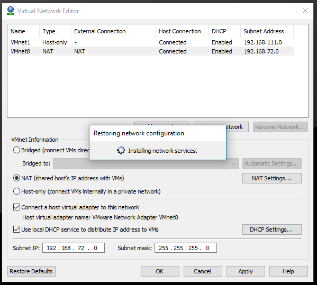This screenshot has width=317, height=285.
Task: Open NAT Settings
Action: pos(272,178)
